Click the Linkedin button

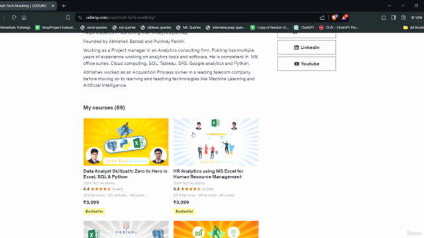coord(307,48)
